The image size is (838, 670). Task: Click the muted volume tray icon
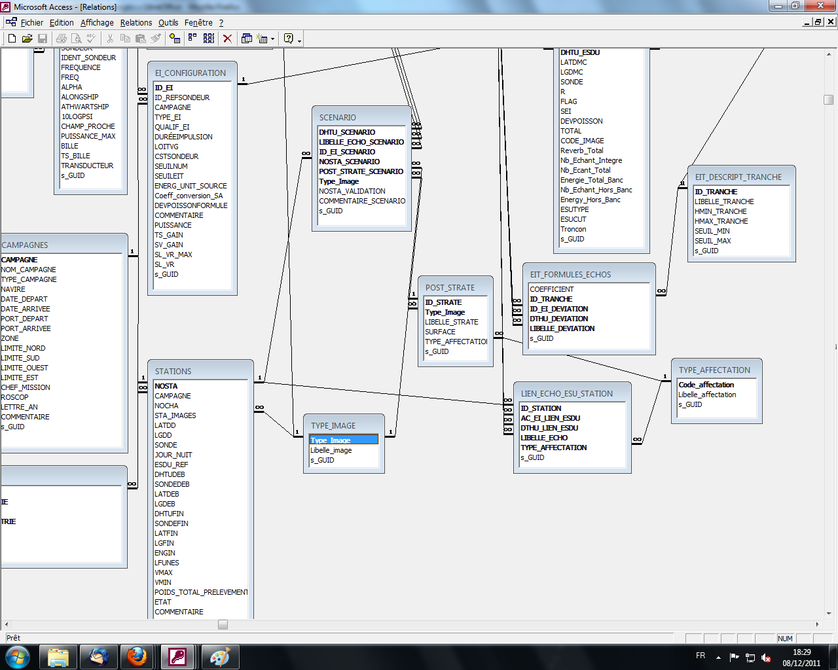pos(766,658)
